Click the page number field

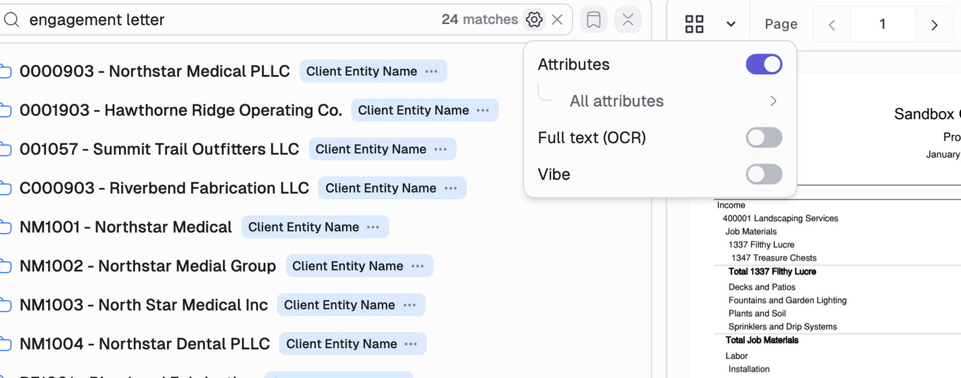pyautogui.click(x=882, y=24)
